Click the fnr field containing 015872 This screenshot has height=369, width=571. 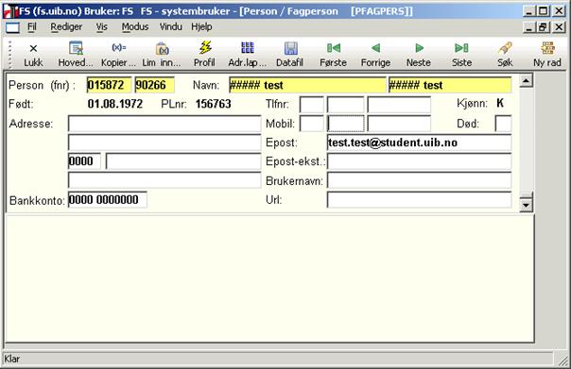110,85
